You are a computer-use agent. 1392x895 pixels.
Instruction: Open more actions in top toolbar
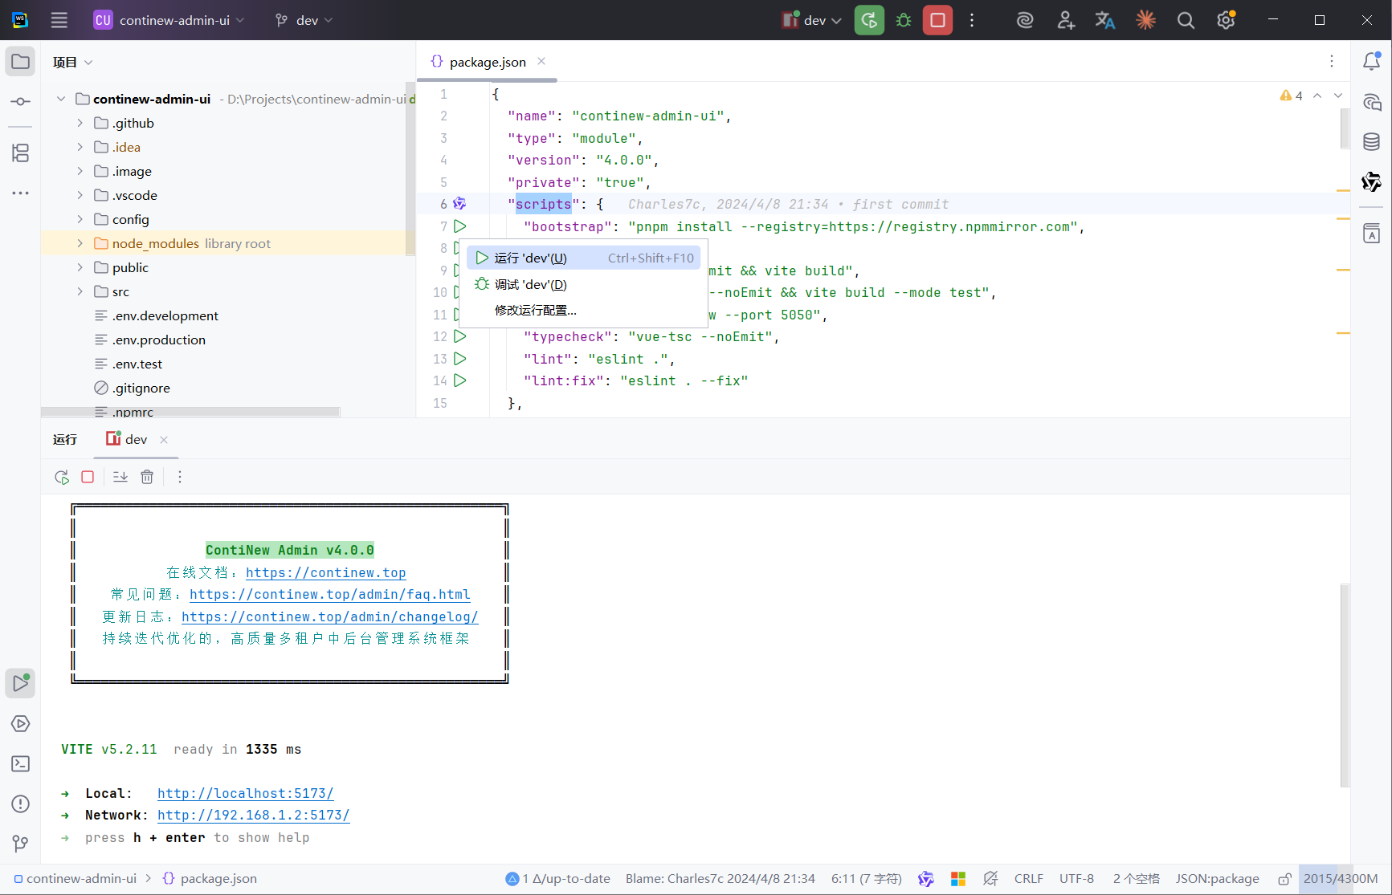(x=972, y=20)
